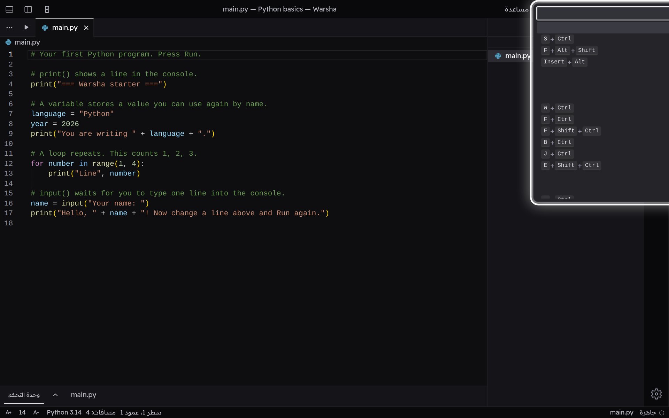Click the Python icon beside sidebar main.py
669x418 pixels.
click(498, 56)
